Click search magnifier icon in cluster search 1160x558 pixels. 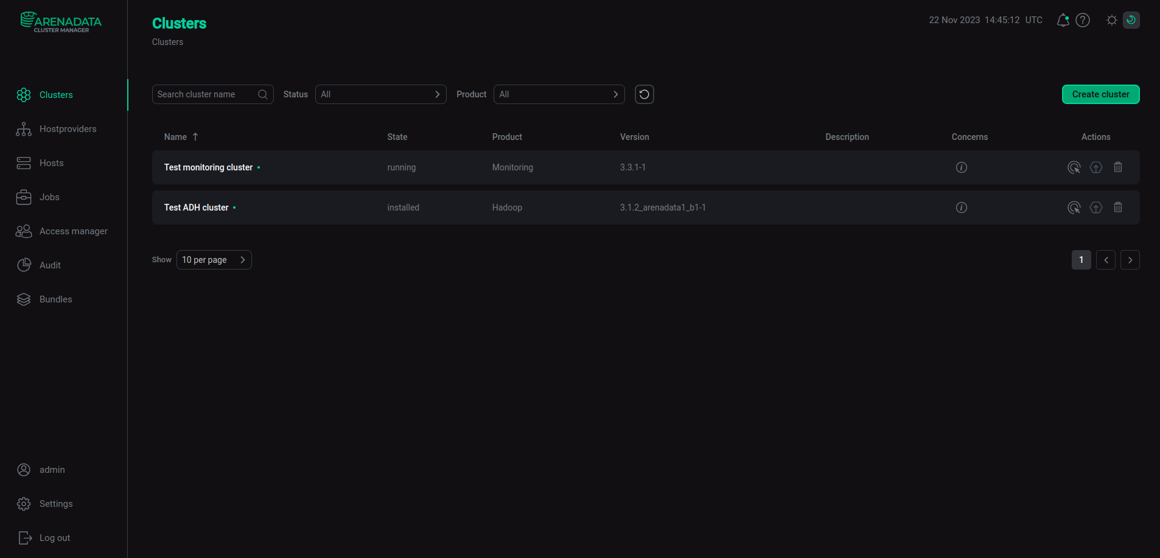(x=263, y=94)
